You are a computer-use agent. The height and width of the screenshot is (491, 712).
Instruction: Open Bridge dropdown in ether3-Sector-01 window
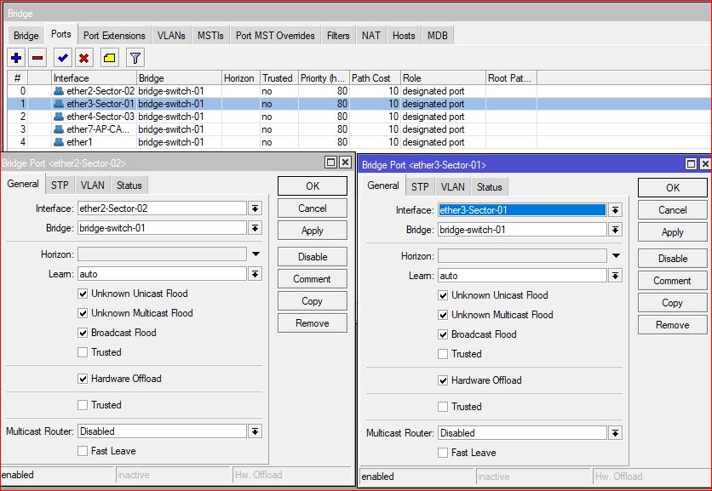[615, 230]
